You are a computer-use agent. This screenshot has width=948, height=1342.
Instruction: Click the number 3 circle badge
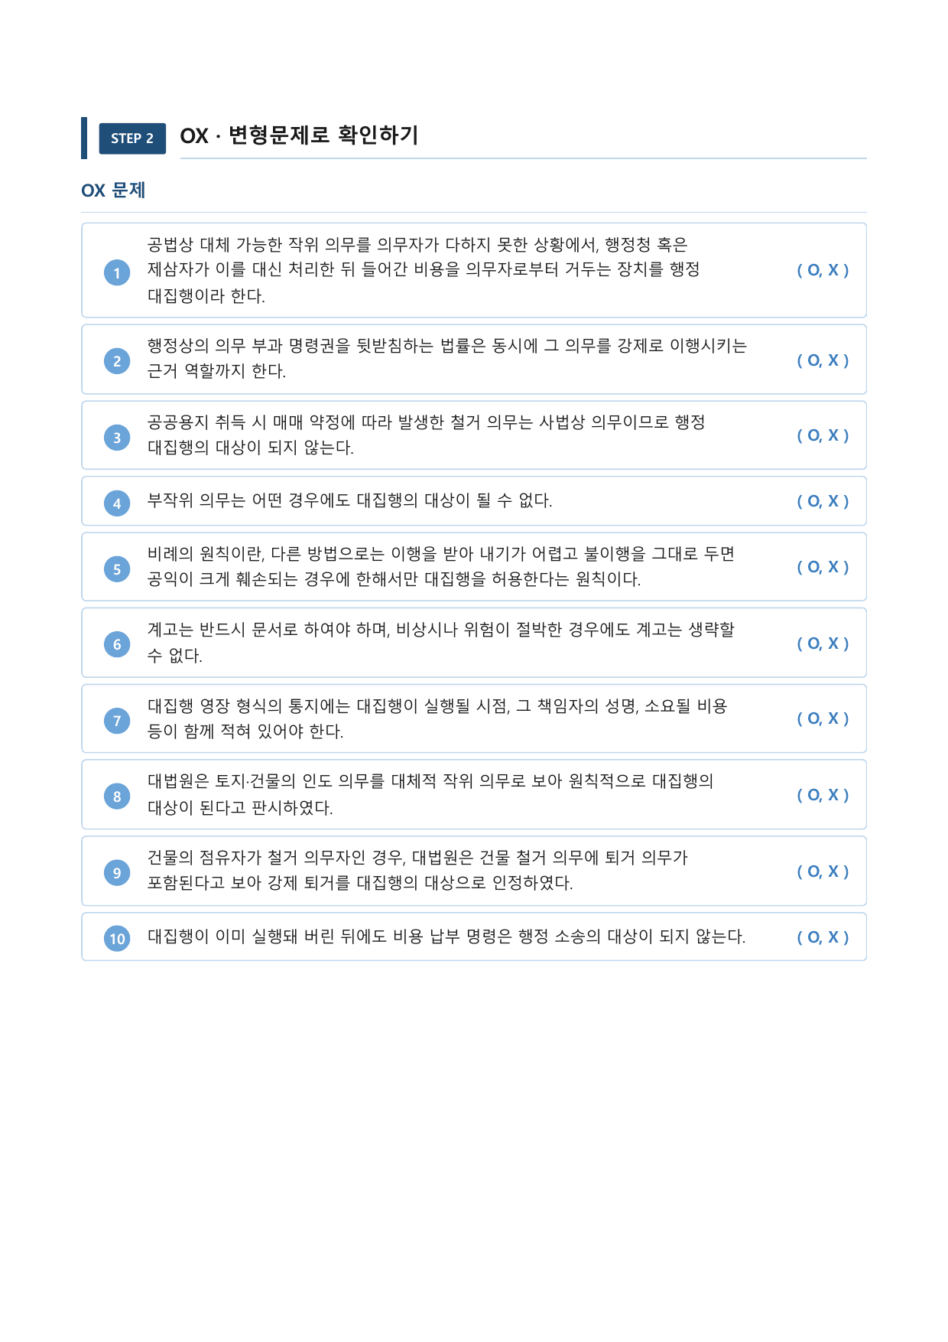click(117, 438)
